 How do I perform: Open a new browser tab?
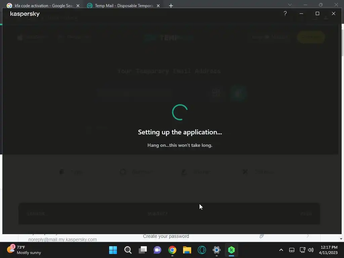[x=171, y=6]
